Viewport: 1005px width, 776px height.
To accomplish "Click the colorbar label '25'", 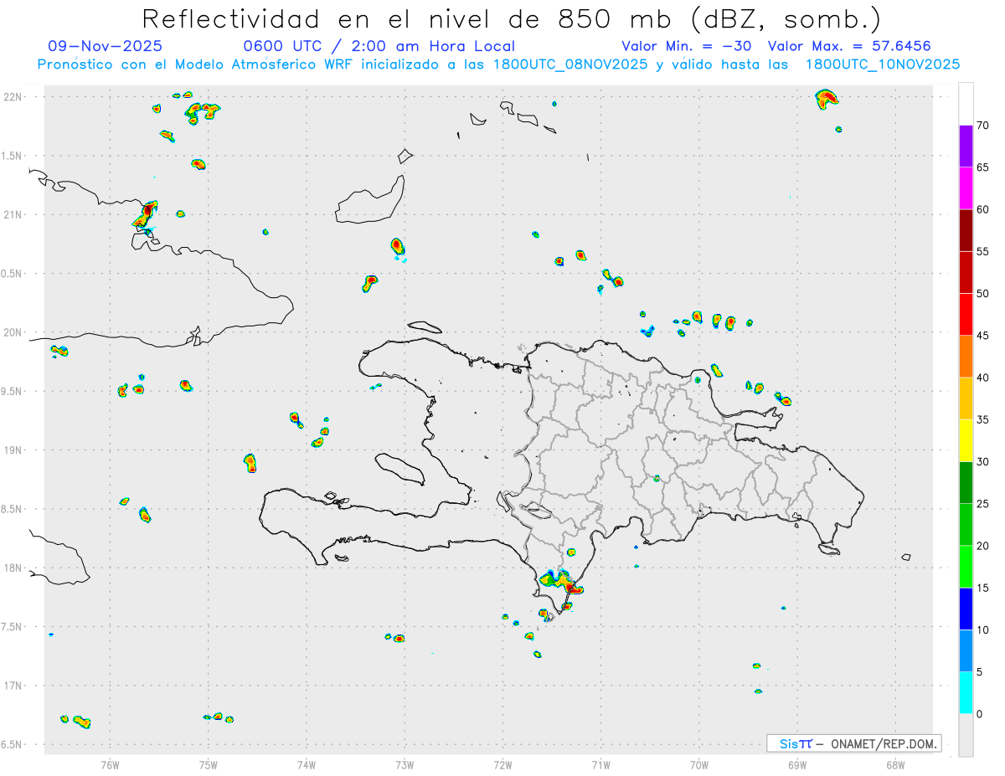I will (x=982, y=504).
